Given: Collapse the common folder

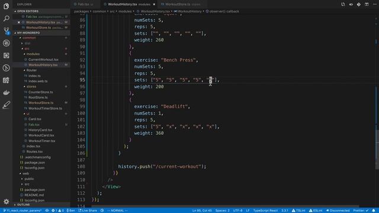Looking at the screenshot, I should pyautogui.click(x=29, y=38).
